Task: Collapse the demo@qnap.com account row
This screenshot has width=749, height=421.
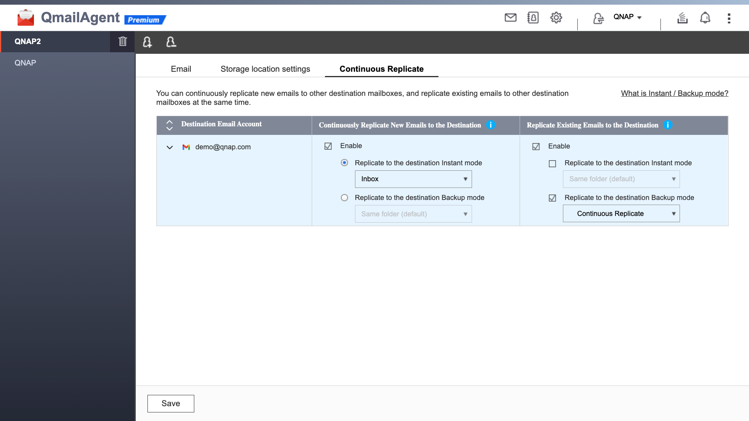Action: [x=170, y=147]
